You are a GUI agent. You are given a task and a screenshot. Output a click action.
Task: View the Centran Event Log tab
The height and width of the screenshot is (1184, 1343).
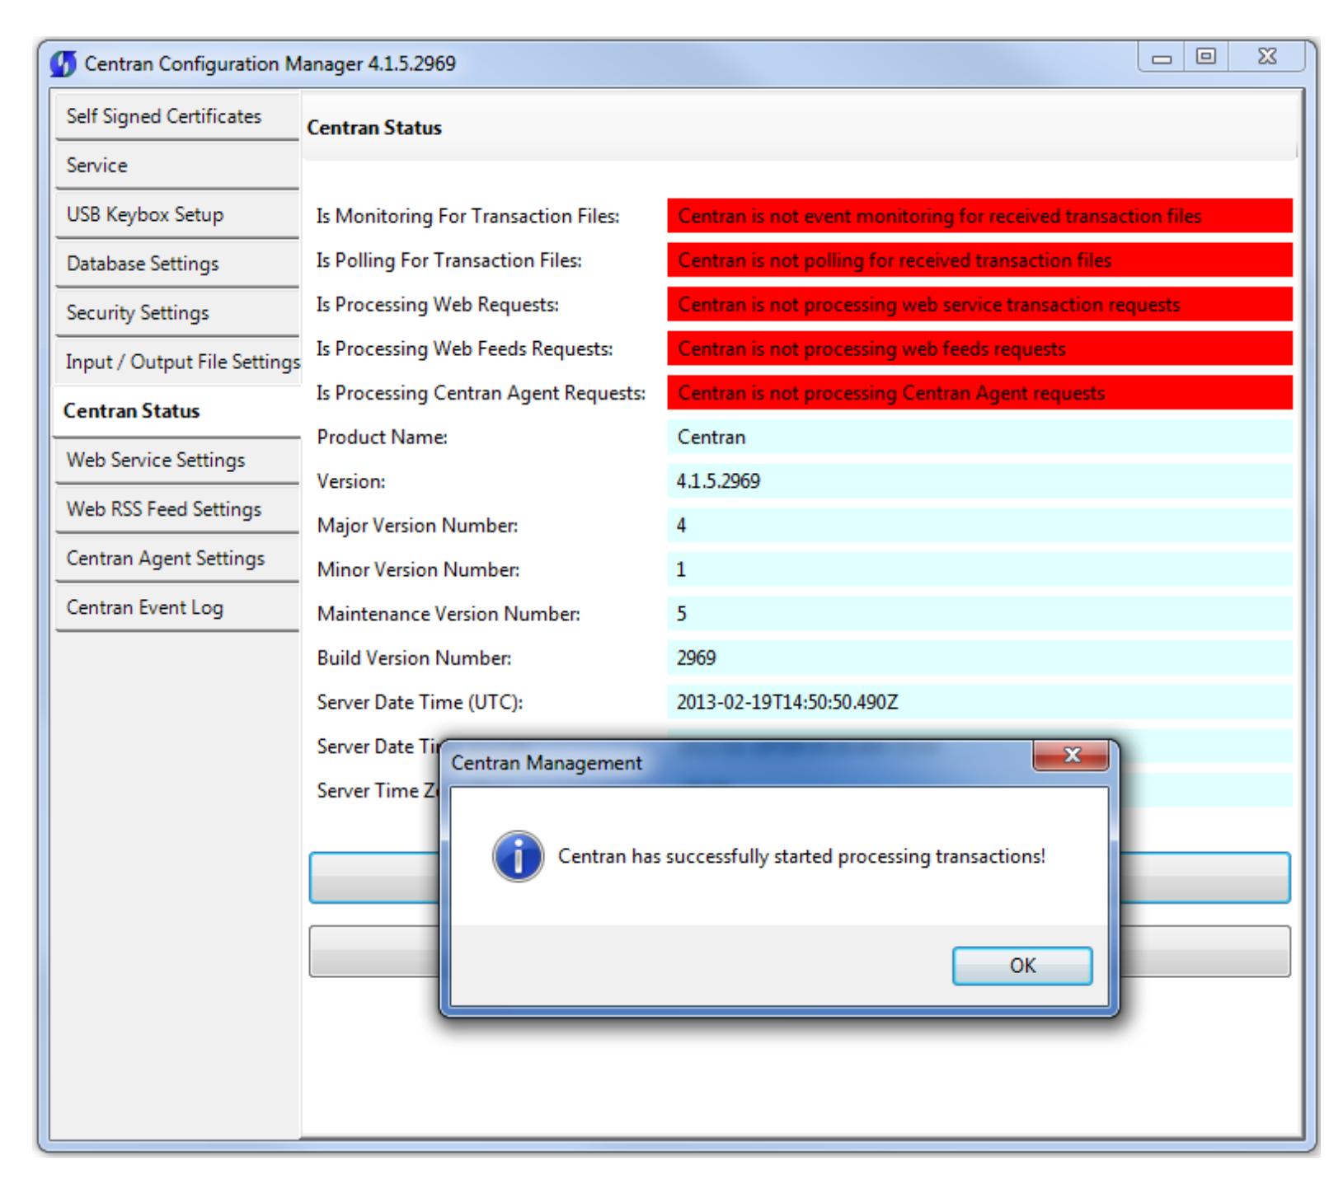(176, 607)
